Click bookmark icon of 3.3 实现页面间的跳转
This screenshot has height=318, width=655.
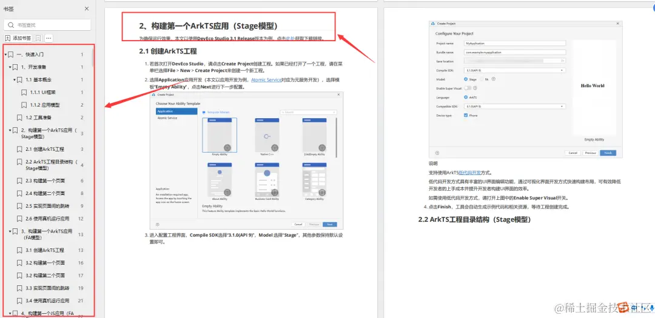pyautogui.click(x=19, y=288)
